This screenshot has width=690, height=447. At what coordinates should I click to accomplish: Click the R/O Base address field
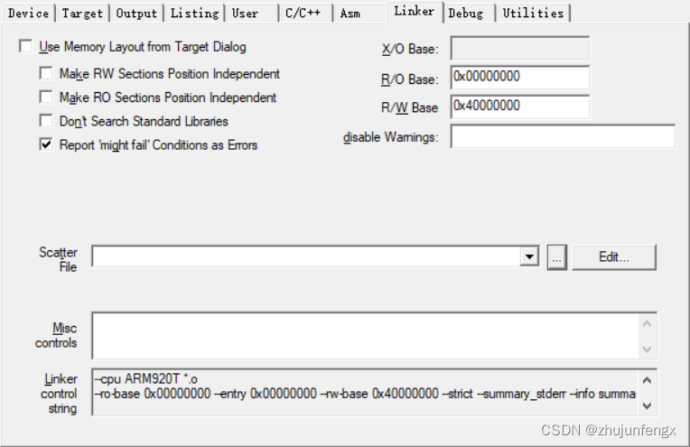click(519, 77)
